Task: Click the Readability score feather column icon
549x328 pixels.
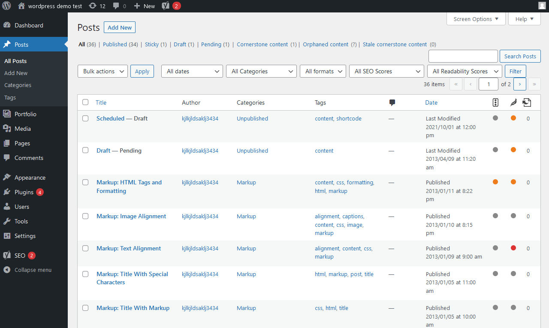Action: point(513,102)
